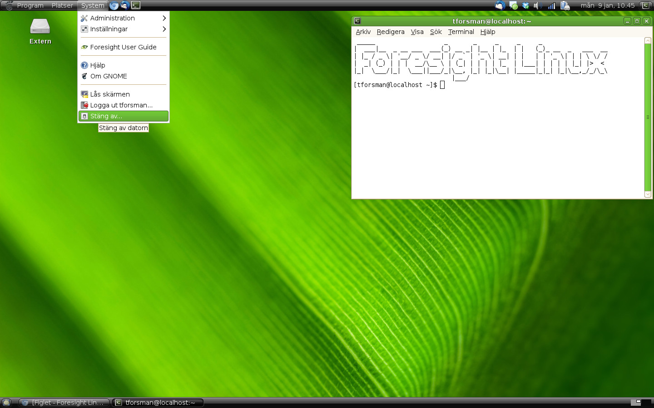The image size is (654, 408).
Task: Switch to Figlet - Foresight Linux taskbar window
Action: (64, 403)
